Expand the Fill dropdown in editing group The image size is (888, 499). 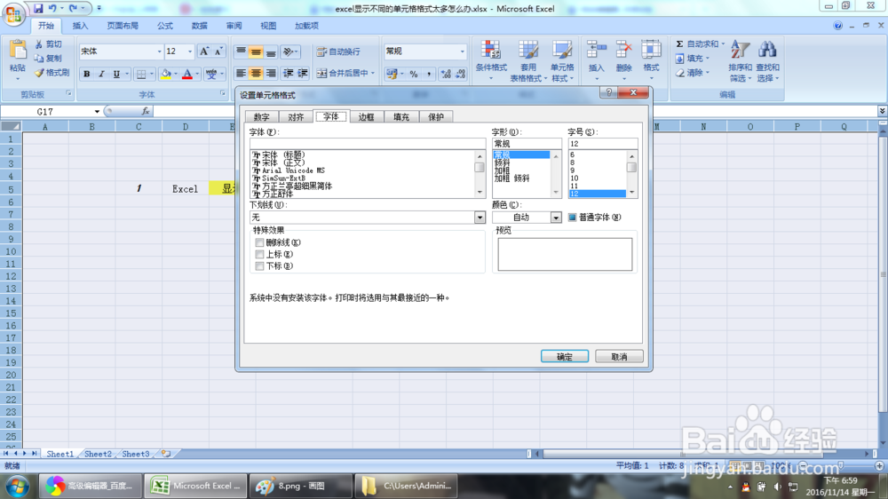pos(708,59)
